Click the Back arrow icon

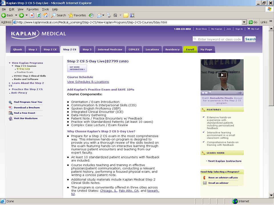[x=3, y=15]
